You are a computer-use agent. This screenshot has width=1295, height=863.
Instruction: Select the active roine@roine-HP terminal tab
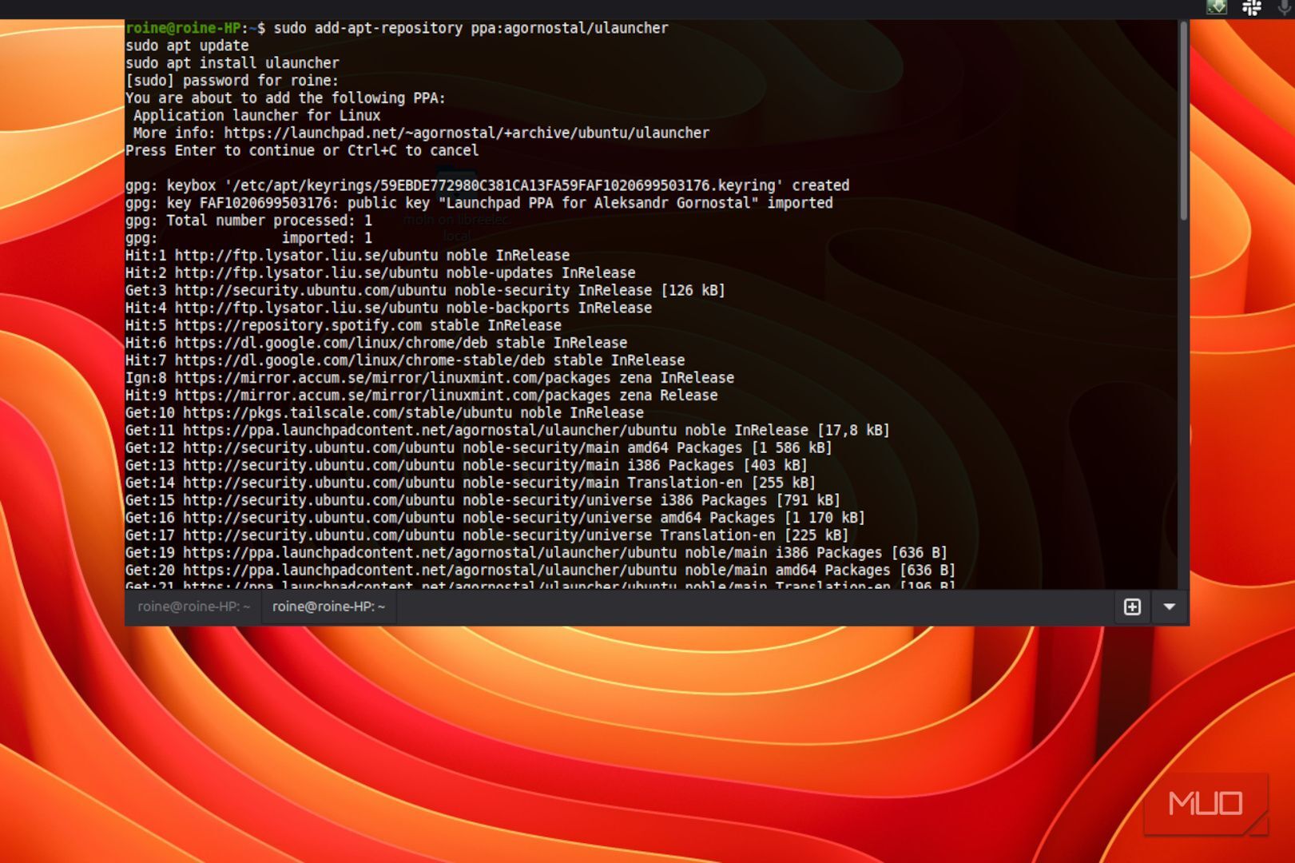328,606
